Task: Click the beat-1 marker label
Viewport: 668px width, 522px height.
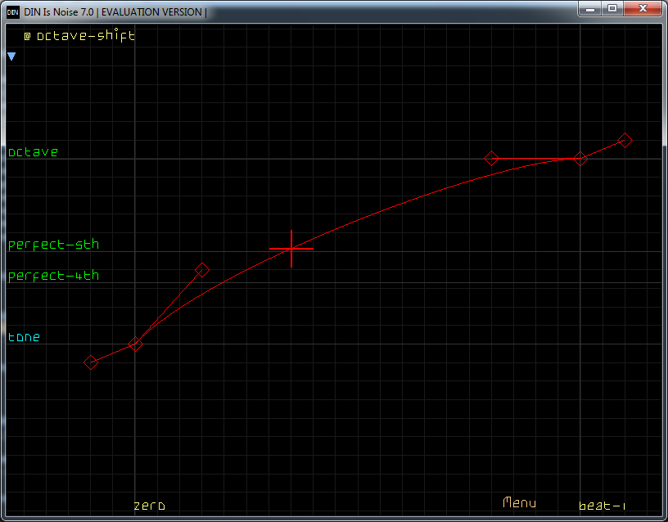Action: pyautogui.click(x=602, y=506)
